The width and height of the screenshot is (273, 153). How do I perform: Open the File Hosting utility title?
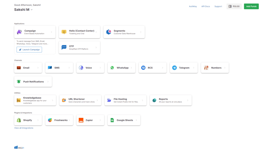pos(120,99)
